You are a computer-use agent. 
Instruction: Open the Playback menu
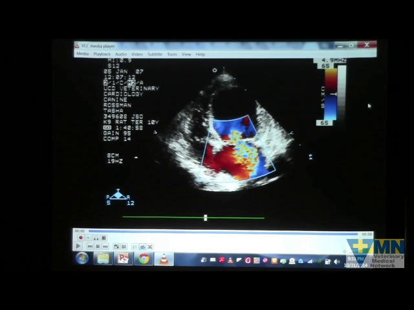[x=102, y=54]
